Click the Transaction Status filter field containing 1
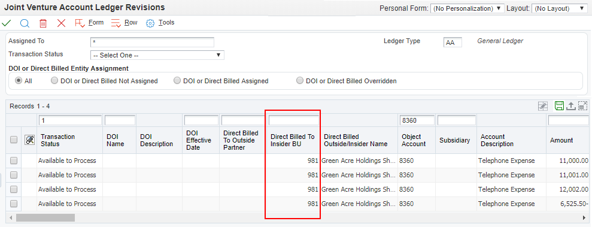 [70, 120]
